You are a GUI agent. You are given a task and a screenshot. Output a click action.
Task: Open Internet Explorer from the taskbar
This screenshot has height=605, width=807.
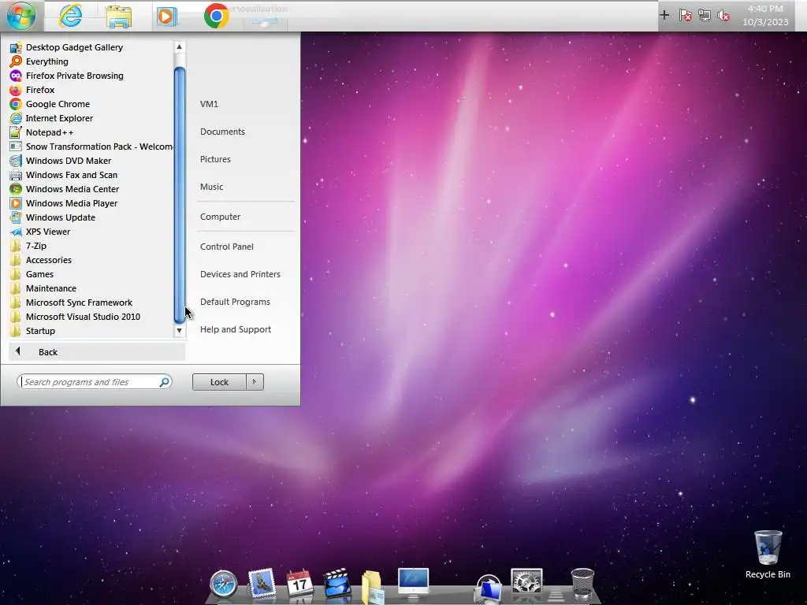coord(70,16)
